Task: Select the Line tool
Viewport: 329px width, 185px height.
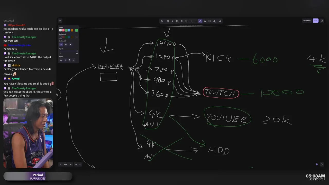Action: pos(196,21)
